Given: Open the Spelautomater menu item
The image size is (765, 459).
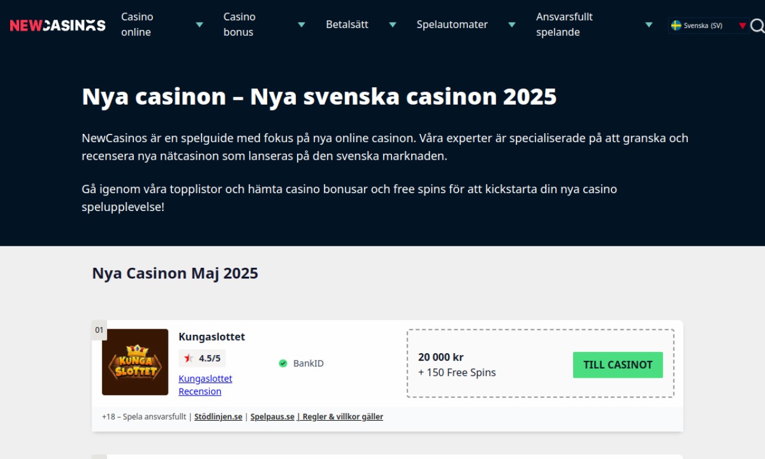Looking at the screenshot, I should [x=452, y=25].
